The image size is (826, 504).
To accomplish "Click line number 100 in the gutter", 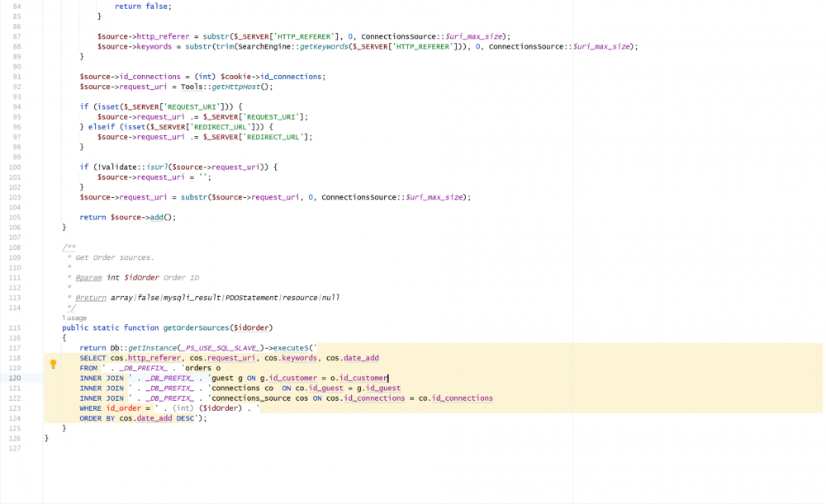I will [x=14, y=167].
